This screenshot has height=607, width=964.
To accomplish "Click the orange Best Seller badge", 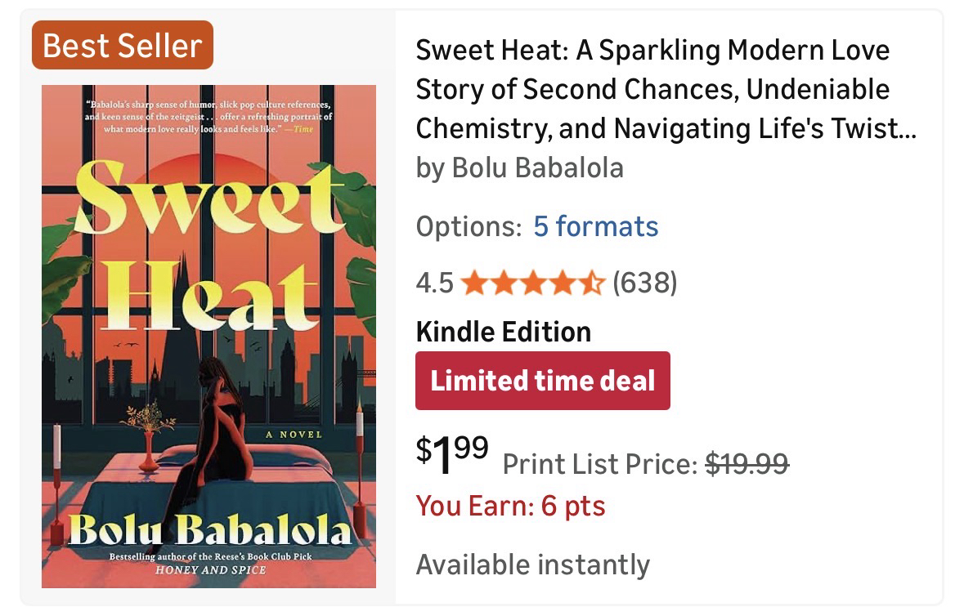I will pyautogui.click(x=122, y=45).
